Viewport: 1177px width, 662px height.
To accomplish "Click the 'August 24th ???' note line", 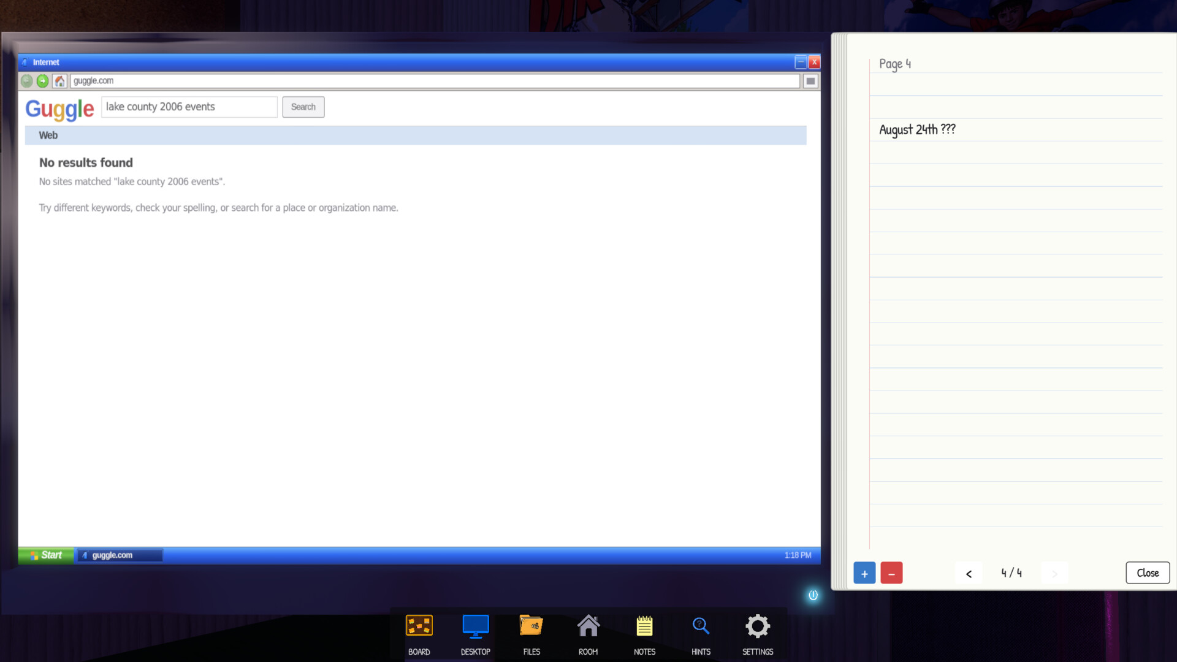I will (917, 129).
